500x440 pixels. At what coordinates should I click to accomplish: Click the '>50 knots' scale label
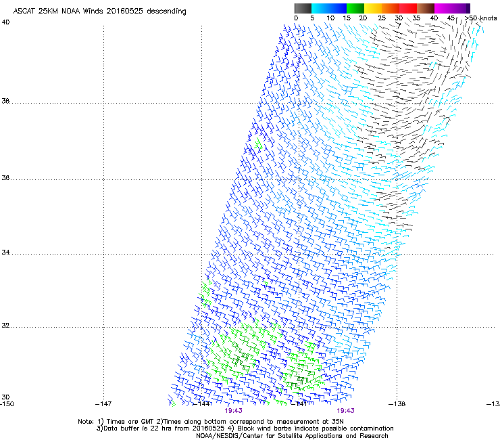(x=480, y=18)
